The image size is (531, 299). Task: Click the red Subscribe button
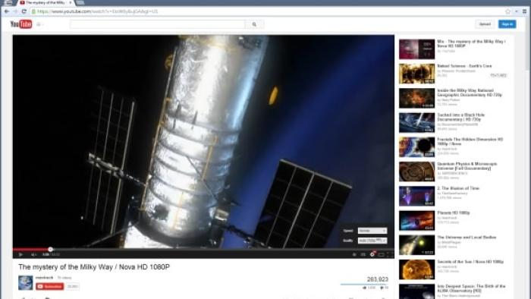point(50,286)
